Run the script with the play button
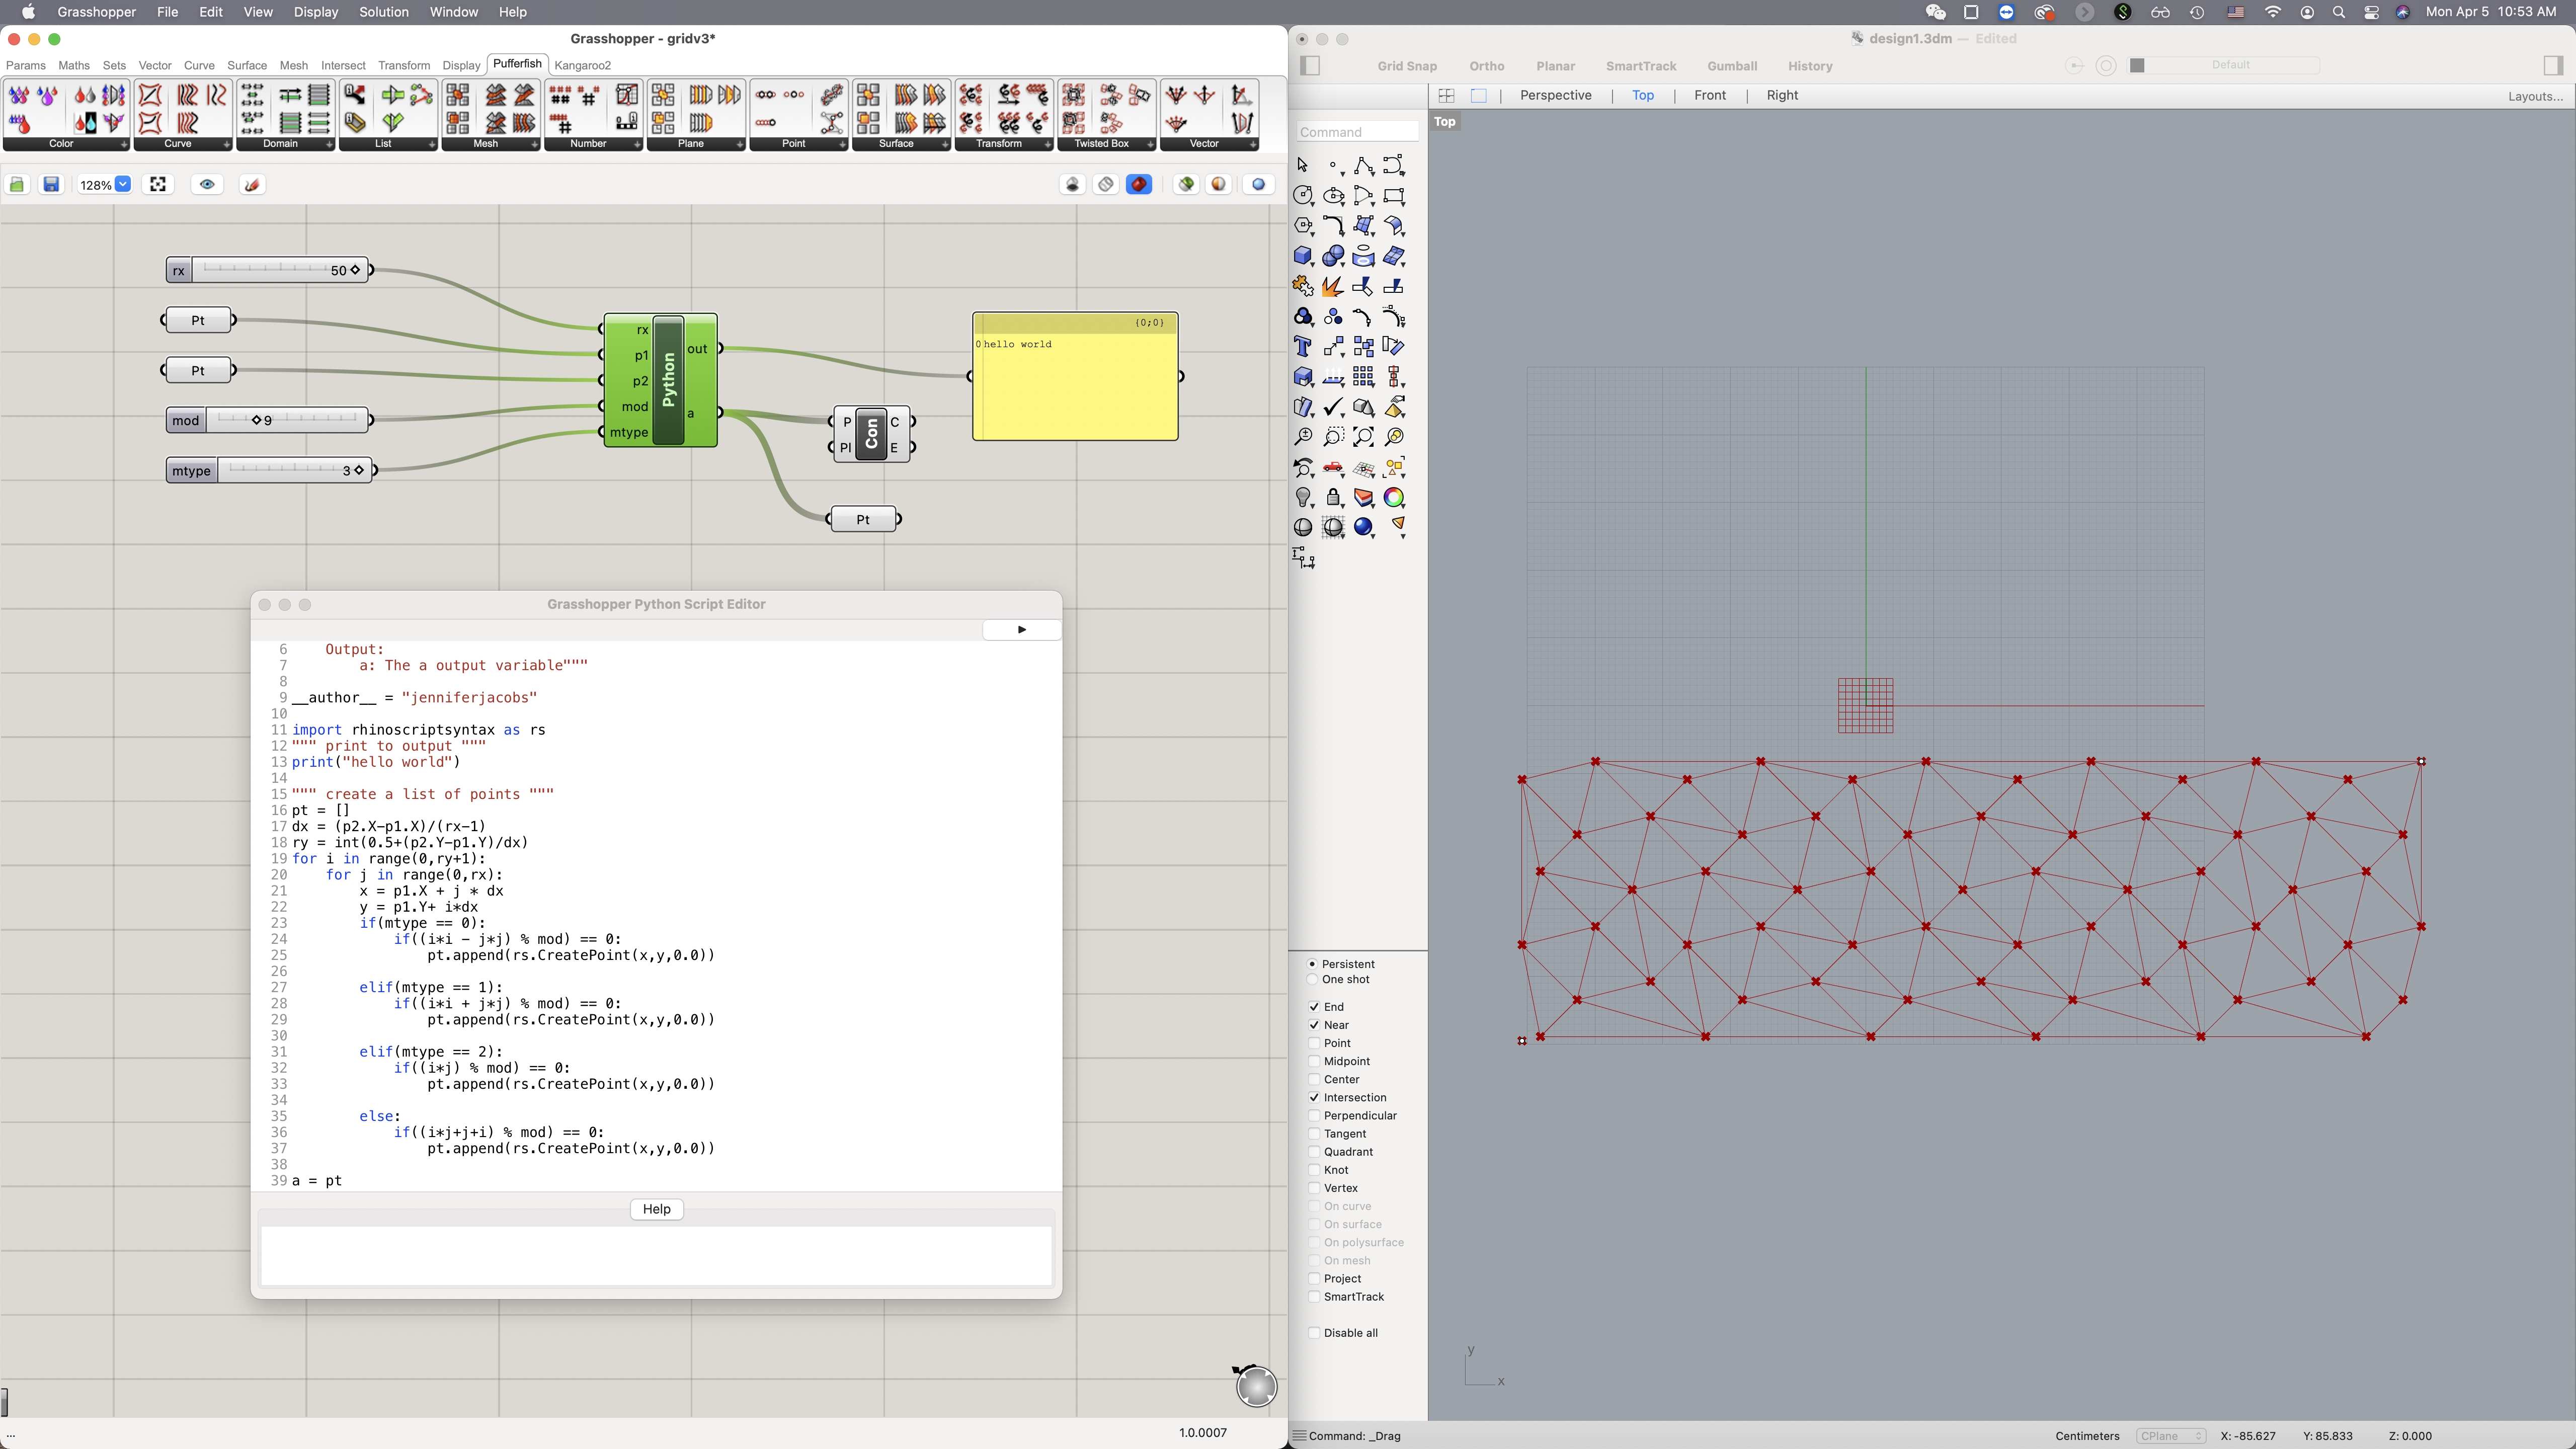Screen dimensions: 2576x1449 (1021, 629)
